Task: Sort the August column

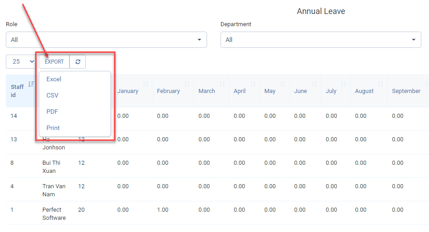Action: pos(381,84)
